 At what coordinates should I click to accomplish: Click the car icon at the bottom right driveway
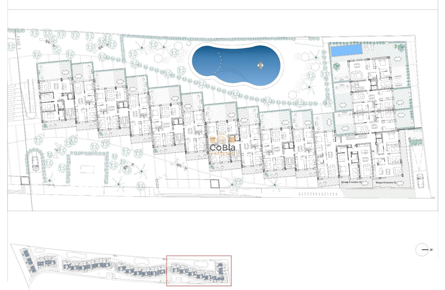(420, 181)
